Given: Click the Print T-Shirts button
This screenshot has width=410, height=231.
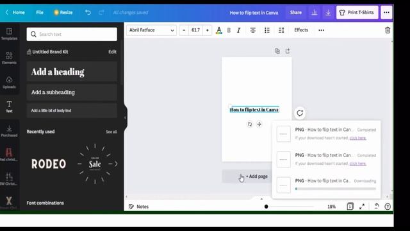Looking at the screenshot, I should coord(357,12).
